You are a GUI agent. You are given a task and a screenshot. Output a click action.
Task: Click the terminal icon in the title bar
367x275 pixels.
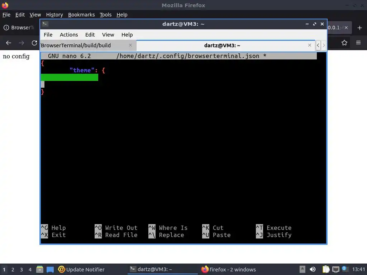pyautogui.click(x=45, y=24)
